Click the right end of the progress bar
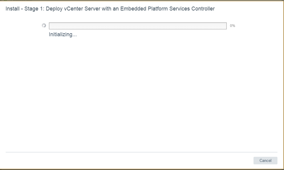 point(225,26)
